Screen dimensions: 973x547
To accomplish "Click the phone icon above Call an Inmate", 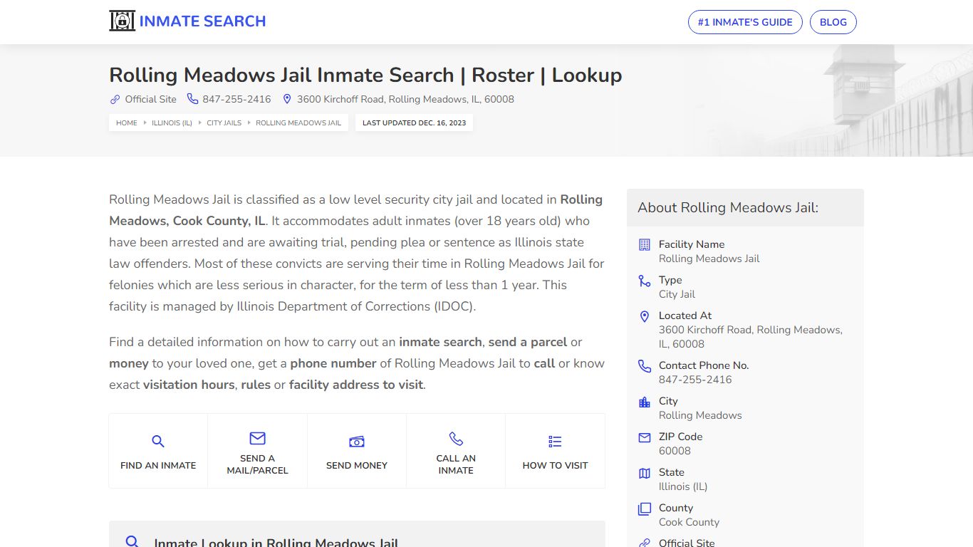I will [x=456, y=438].
